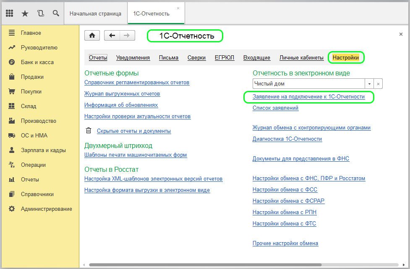The image size is (410, 269).
Task: Click the Администрирование gear icon
Action: pos(12,209)
